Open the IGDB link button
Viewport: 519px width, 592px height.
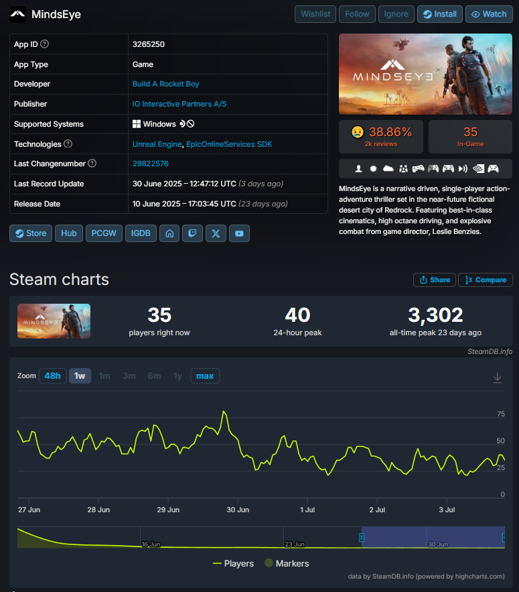(141, 233)
